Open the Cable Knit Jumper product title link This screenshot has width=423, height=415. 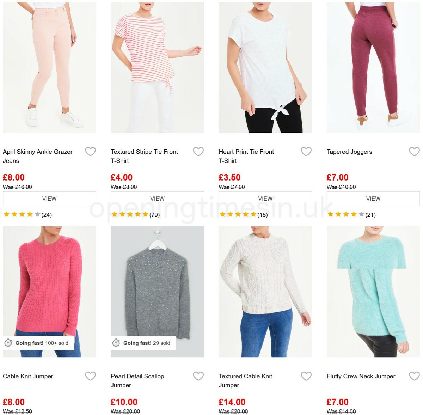tap(28, 376)
